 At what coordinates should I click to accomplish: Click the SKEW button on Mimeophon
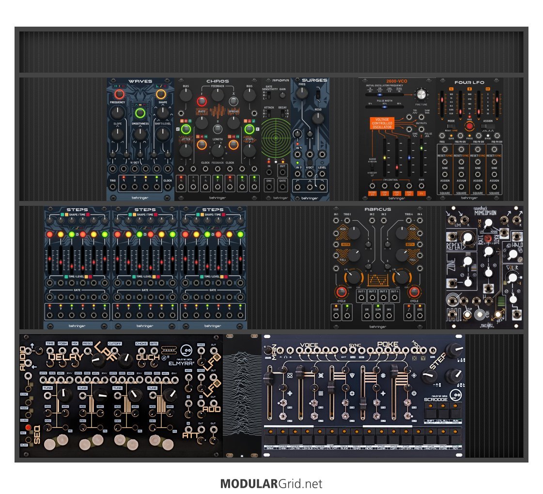coord(497,315)
